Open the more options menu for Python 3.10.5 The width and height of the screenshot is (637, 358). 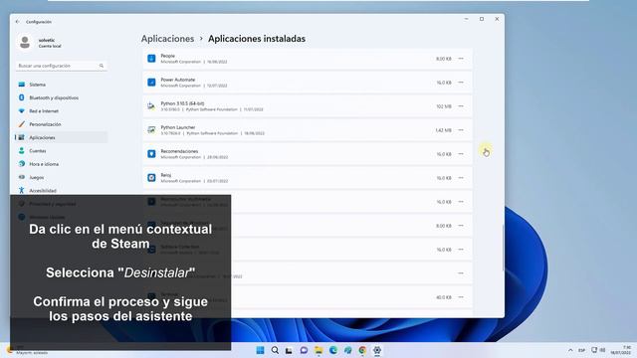(461, 106)
